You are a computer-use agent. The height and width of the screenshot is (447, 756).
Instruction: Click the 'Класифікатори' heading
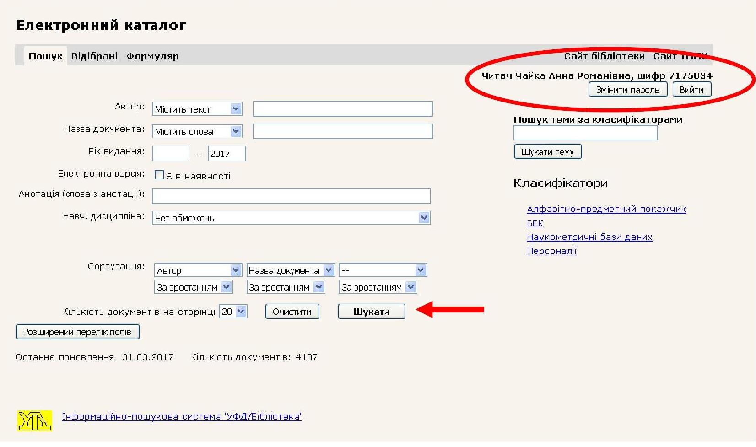tap(561, 183)
